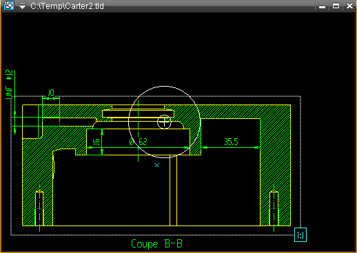357x253 pixels.
Task: Click the small crosshair circle cursor marker
Action: [164, 122]
